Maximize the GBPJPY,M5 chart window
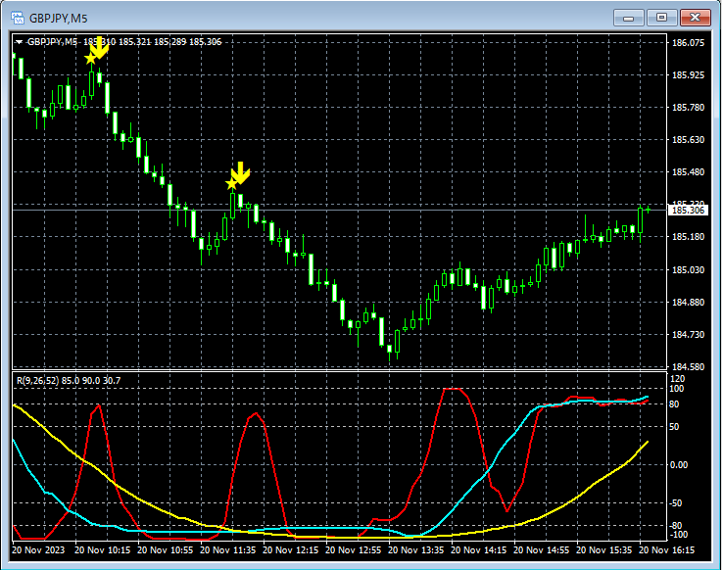The width and height of the screenshot is (723, 570). (x=661, y=18)
